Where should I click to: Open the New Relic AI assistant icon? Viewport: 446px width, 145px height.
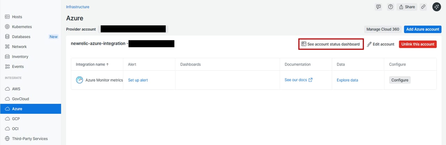437,7
